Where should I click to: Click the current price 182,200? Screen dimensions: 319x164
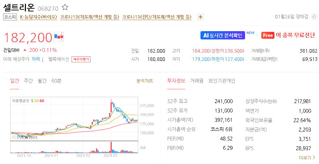(28, 37)
